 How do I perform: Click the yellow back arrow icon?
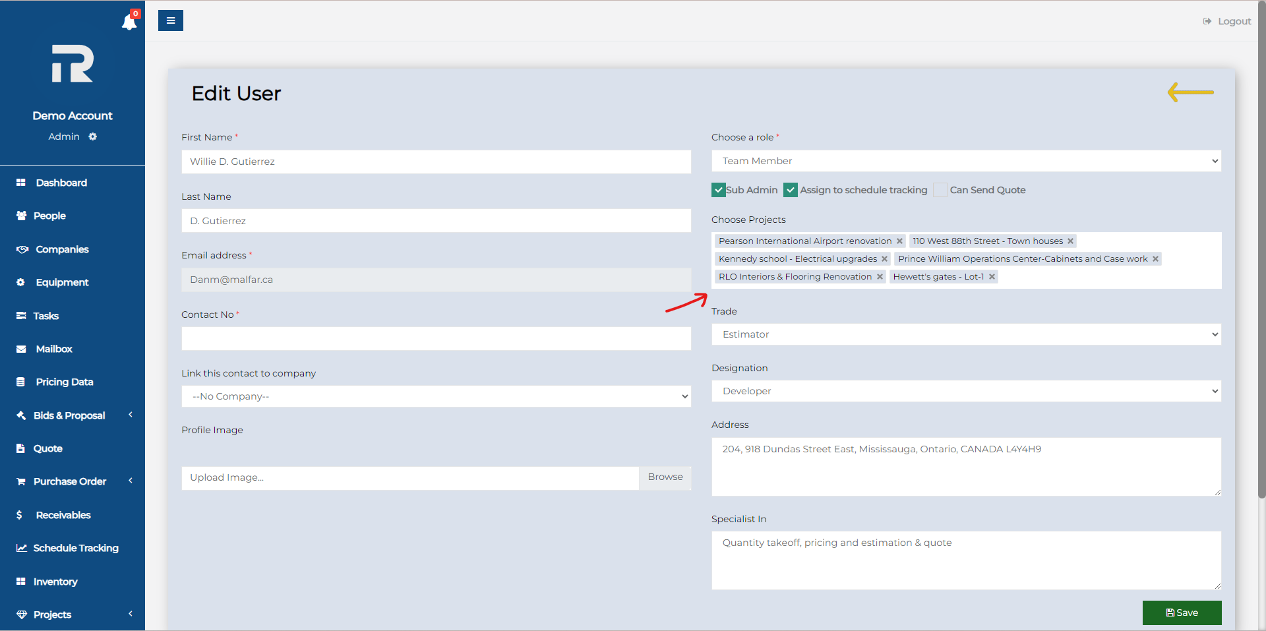point(1190,92)
